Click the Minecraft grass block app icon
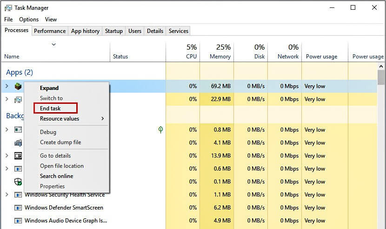 tap(18, 86)
